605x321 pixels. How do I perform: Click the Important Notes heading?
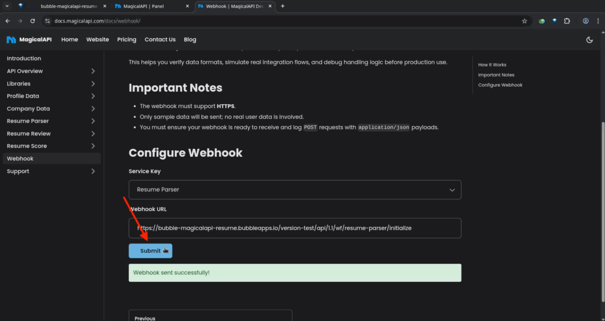point(175,87)
